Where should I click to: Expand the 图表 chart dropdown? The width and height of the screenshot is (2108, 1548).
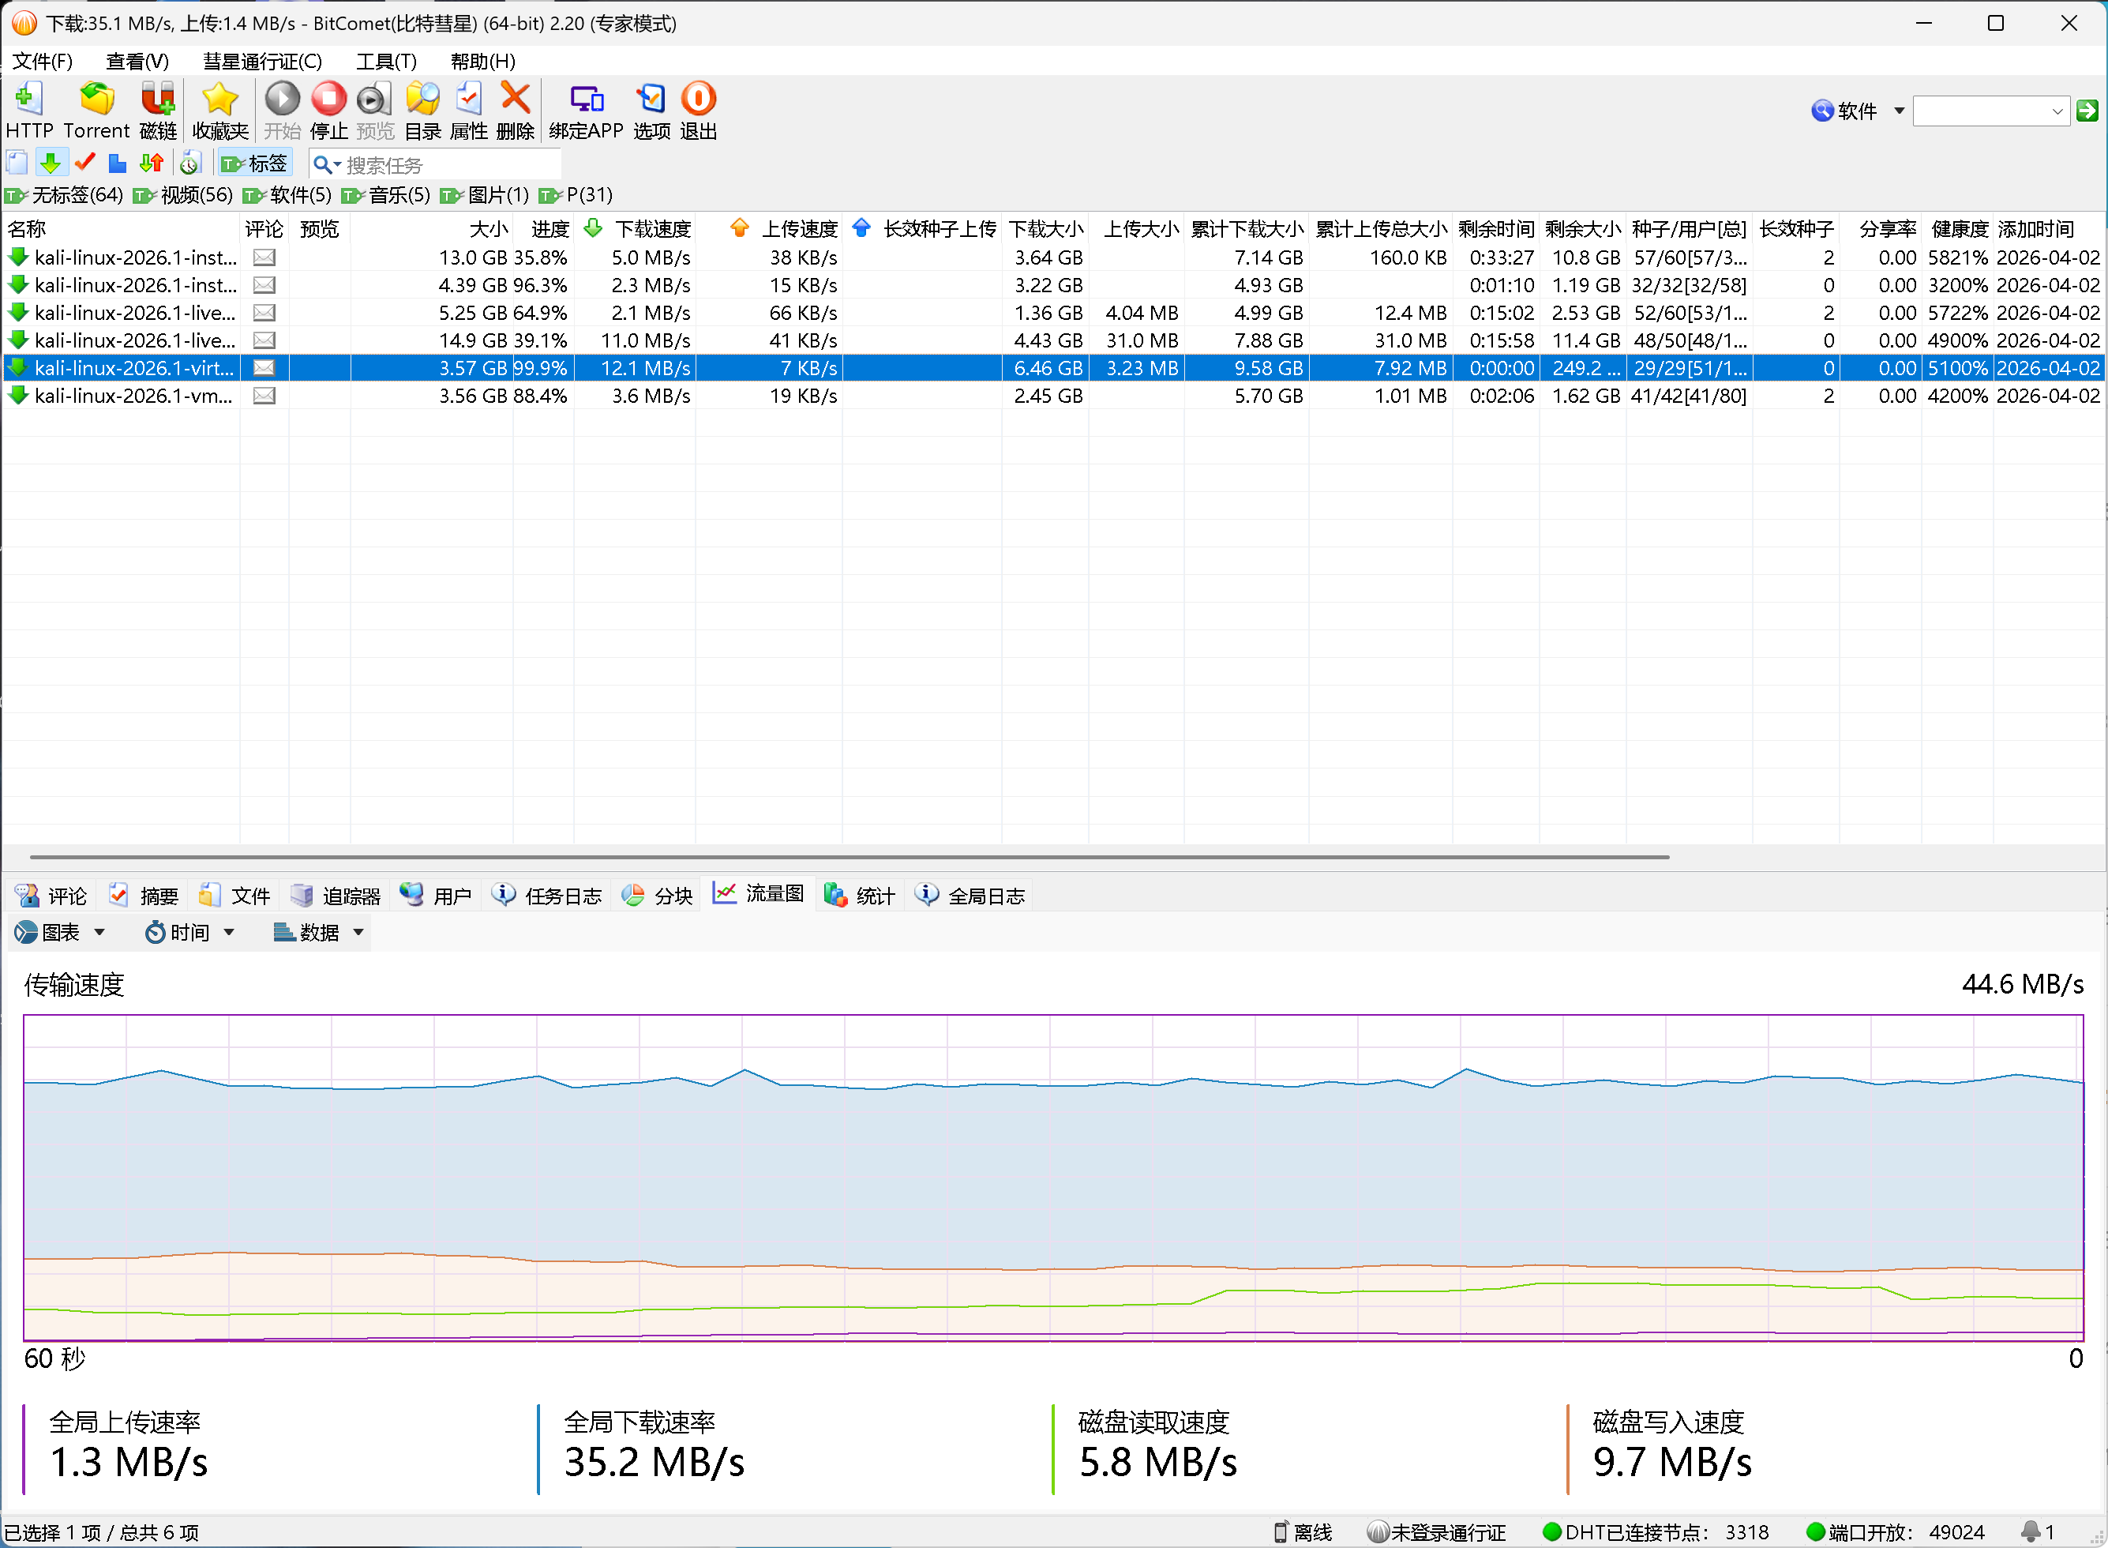pos(60,933)
